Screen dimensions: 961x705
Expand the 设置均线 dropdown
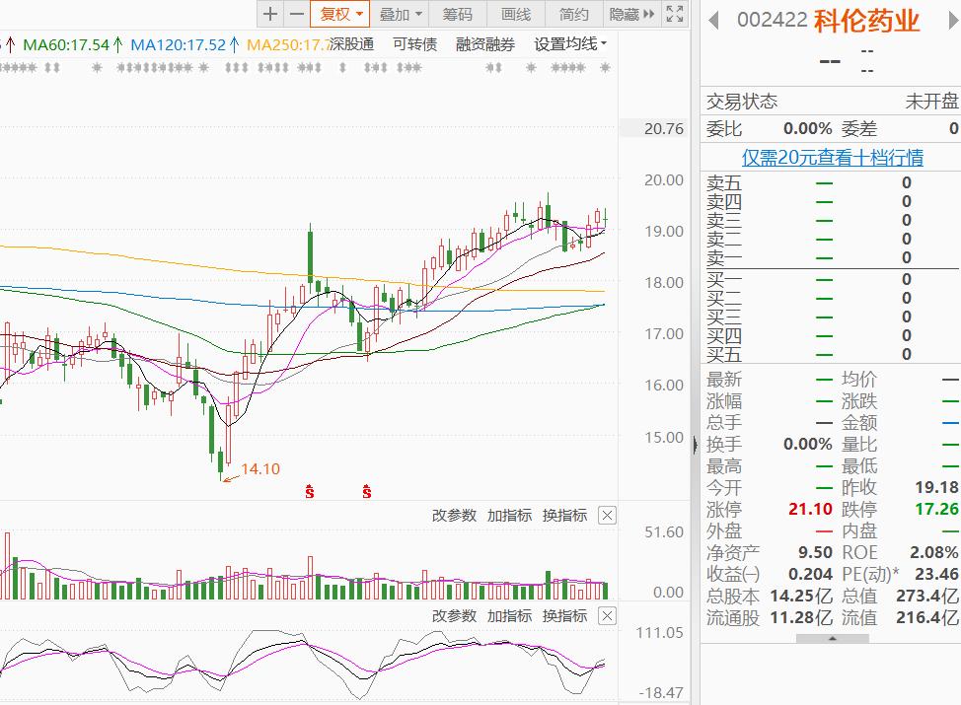570,44
